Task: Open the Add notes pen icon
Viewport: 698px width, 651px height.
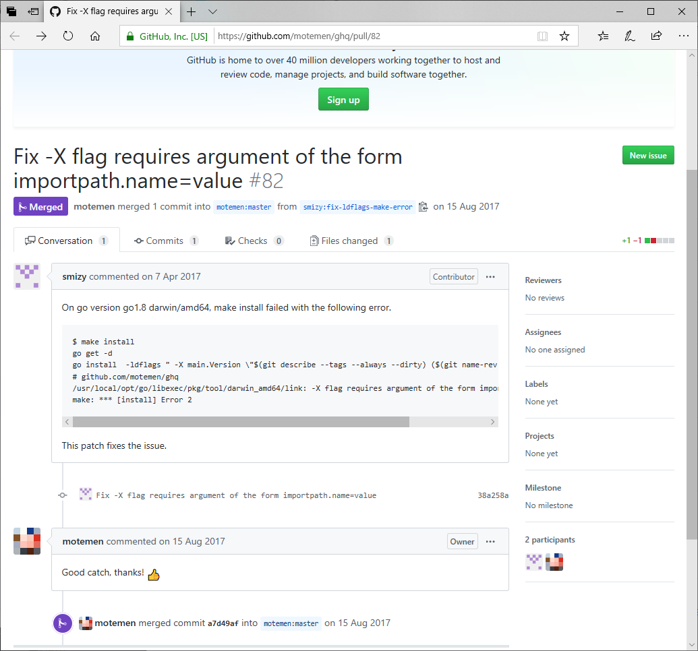Action: pyautogui.click(x=629, y=36)
